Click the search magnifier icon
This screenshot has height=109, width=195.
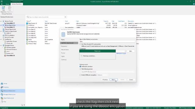click(28, 17)
